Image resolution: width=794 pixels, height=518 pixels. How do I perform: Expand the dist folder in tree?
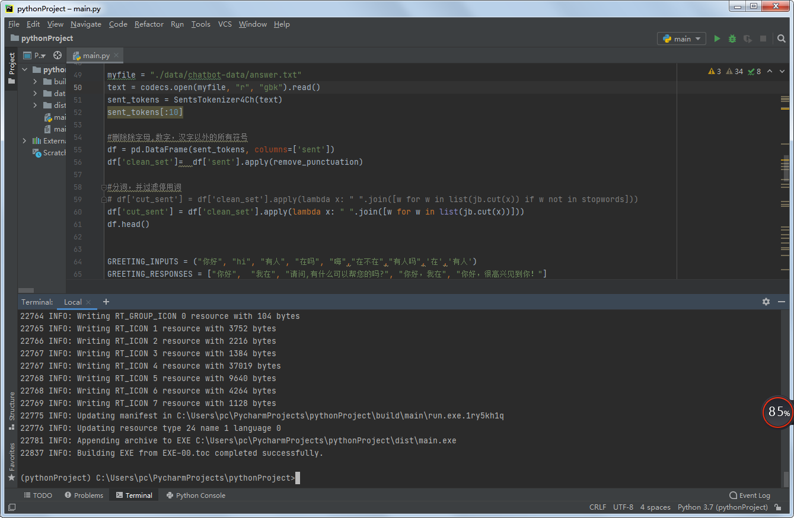click(x=35, y=105)
